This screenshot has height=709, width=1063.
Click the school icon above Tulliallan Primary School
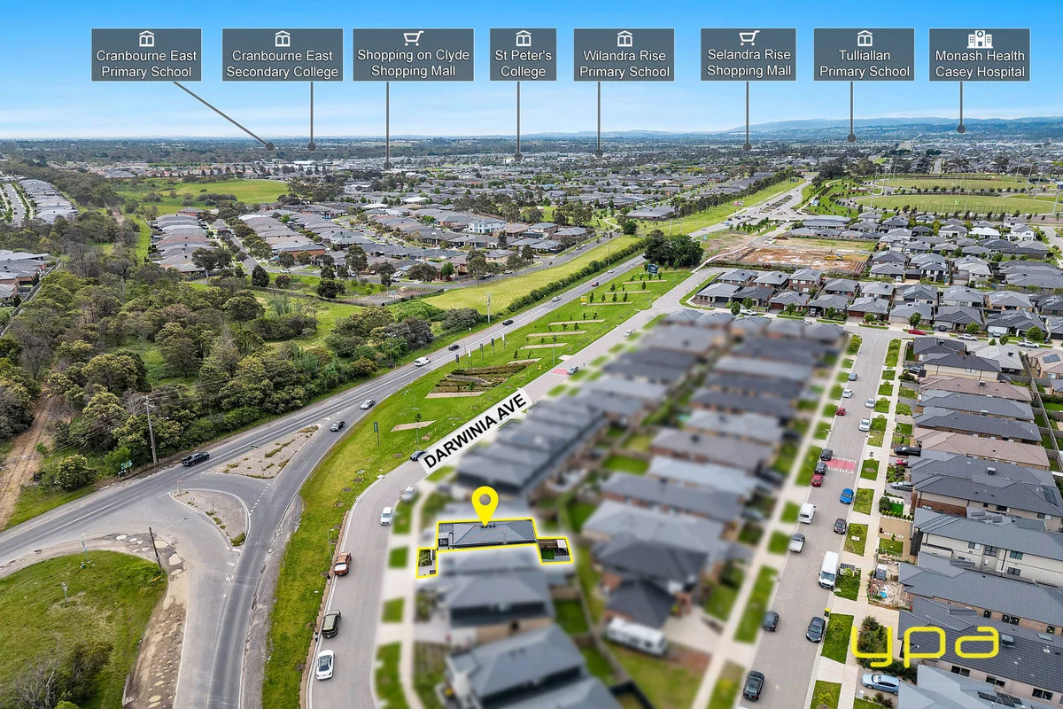[863, 40]
